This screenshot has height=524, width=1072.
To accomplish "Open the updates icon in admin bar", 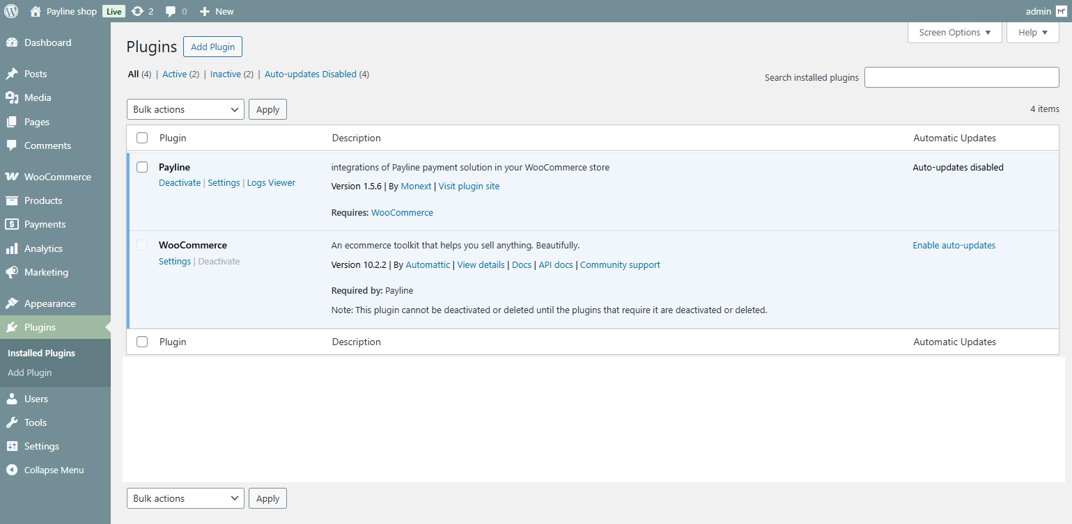I will (x=137, y=11).
